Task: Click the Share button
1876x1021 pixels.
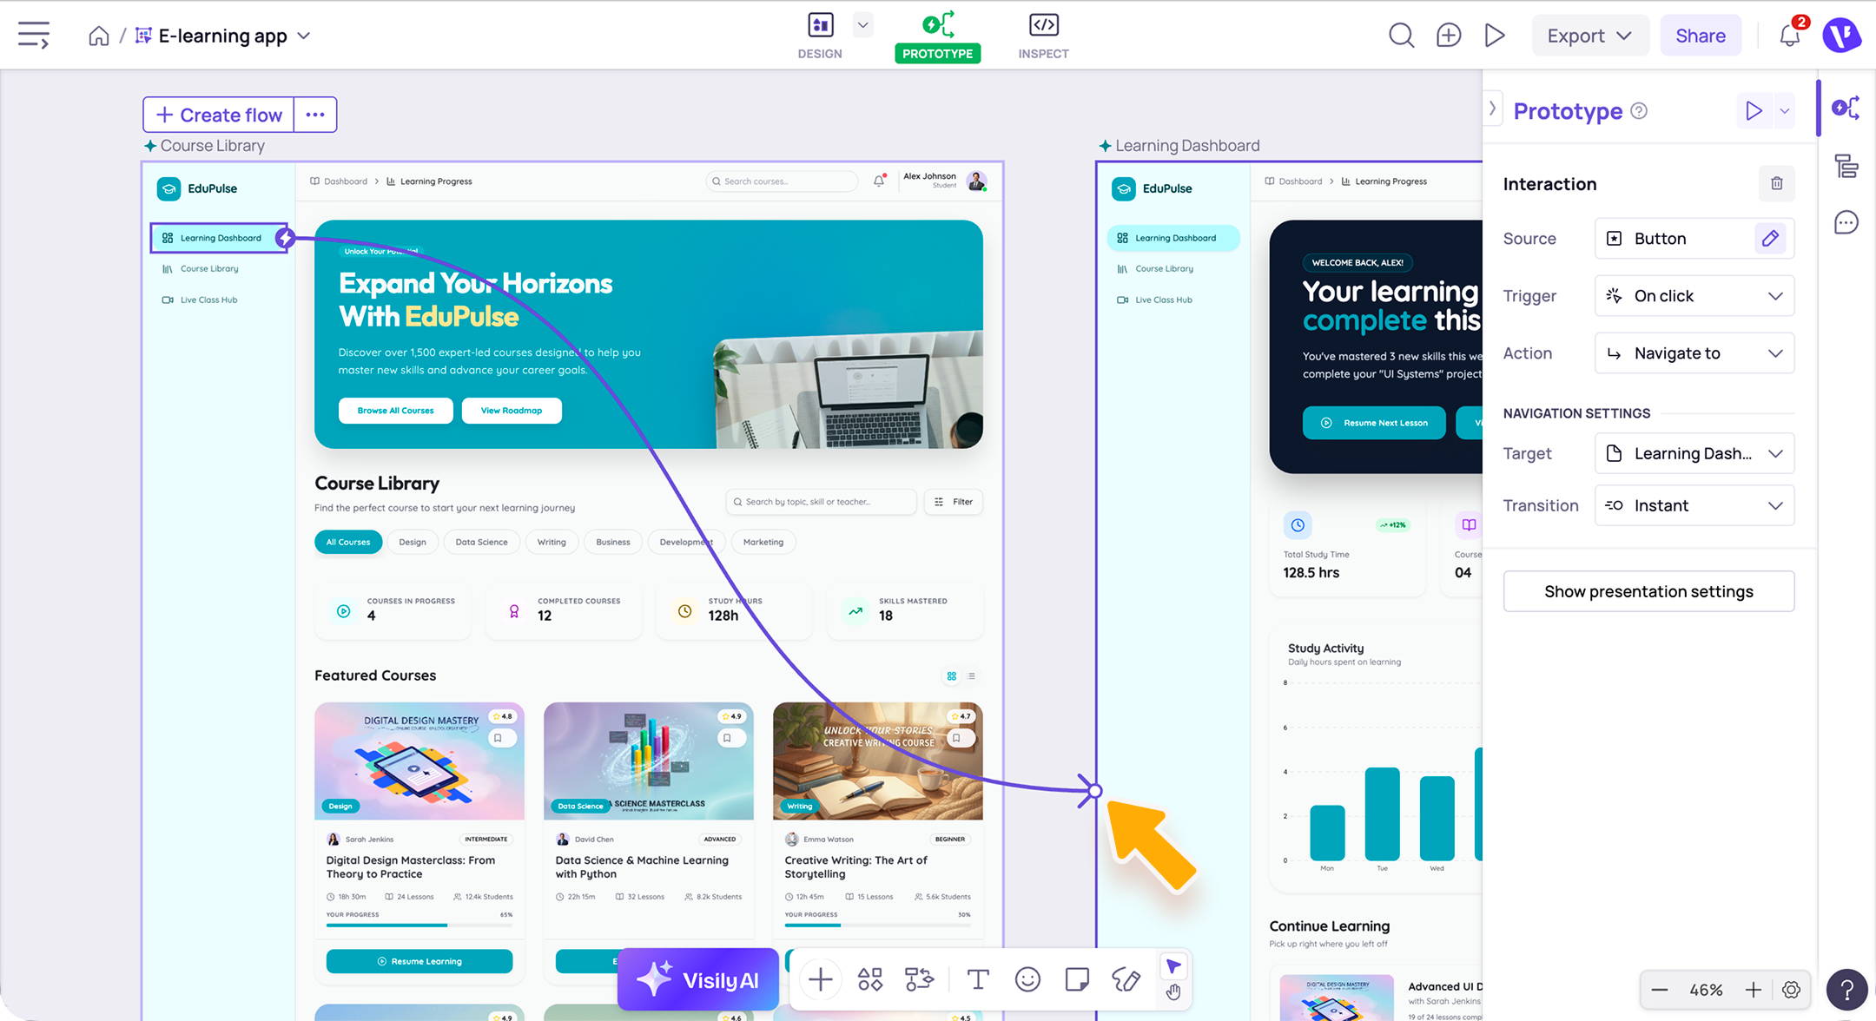Action: point(1700,36)
